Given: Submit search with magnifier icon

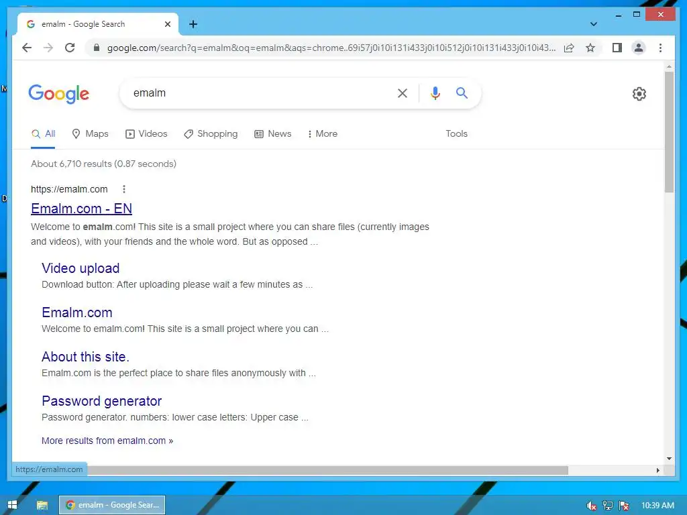Looking at the screenshot, I should point(462,93).
